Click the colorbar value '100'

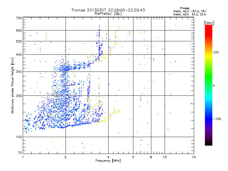coord(216,52)
